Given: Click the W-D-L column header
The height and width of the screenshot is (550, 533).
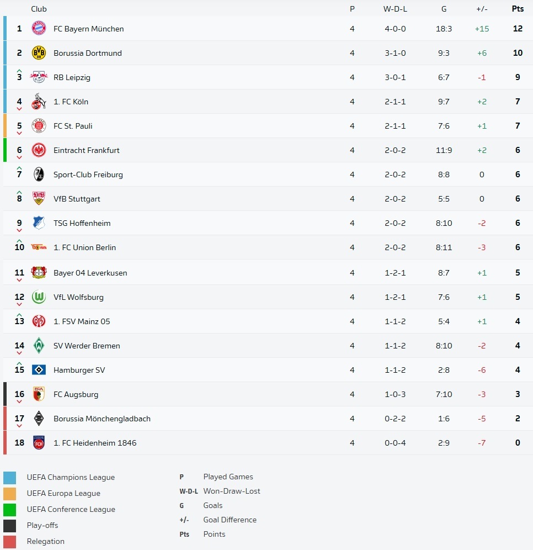Looking at the screenshot, I should (x=395, y=9).
